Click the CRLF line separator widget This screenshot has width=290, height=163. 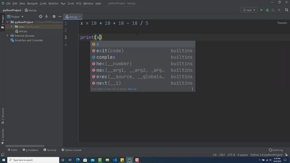(x=222, y=155)
